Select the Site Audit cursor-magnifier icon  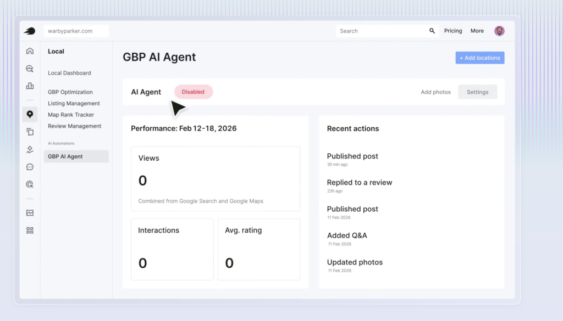(30, 184)
